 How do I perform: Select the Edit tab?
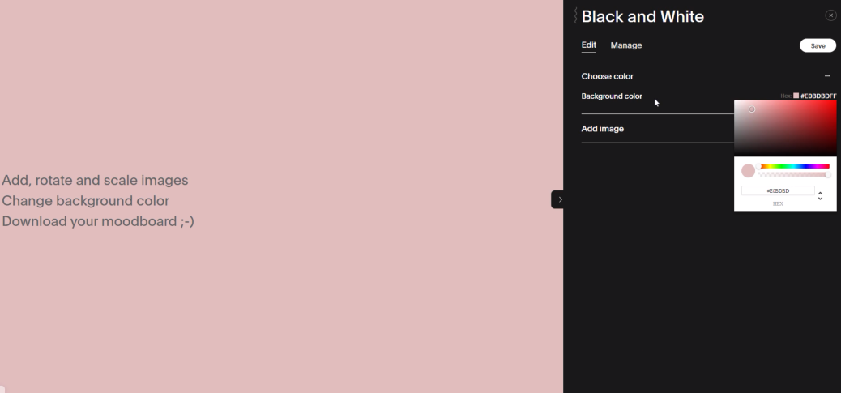pos(588,45)
